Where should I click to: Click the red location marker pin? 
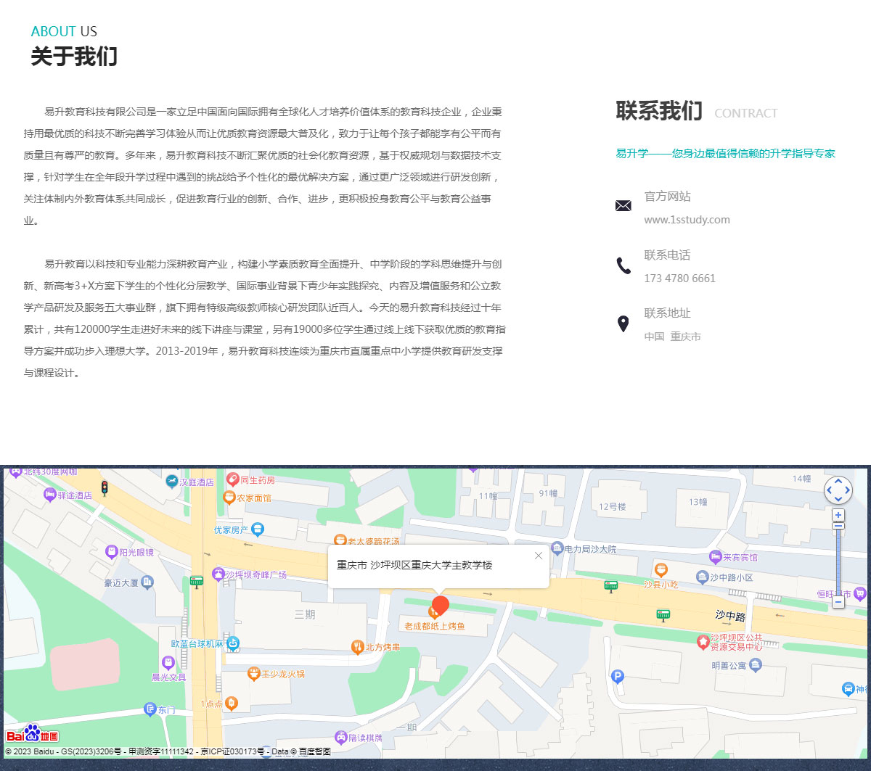point(440,606)
